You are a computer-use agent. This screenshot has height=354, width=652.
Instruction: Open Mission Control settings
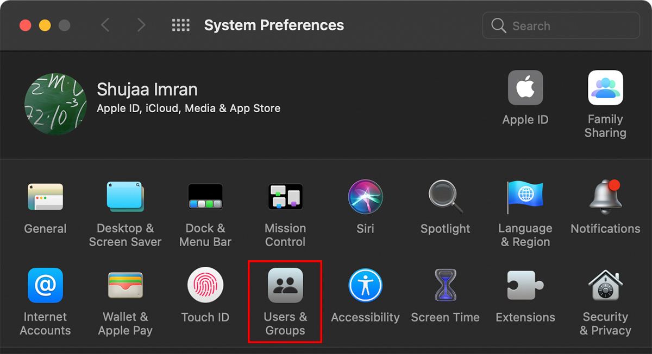click(285, 196)
